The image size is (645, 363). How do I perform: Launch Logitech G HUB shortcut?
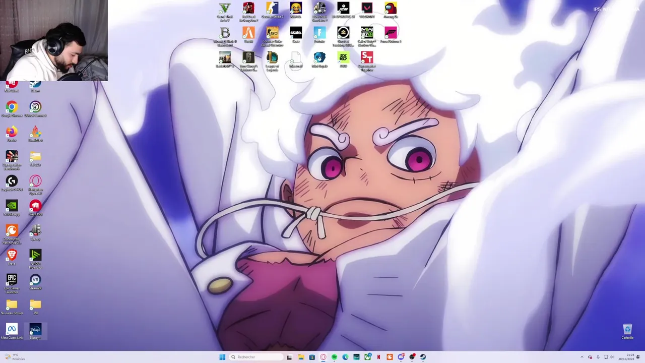[12, 184]
